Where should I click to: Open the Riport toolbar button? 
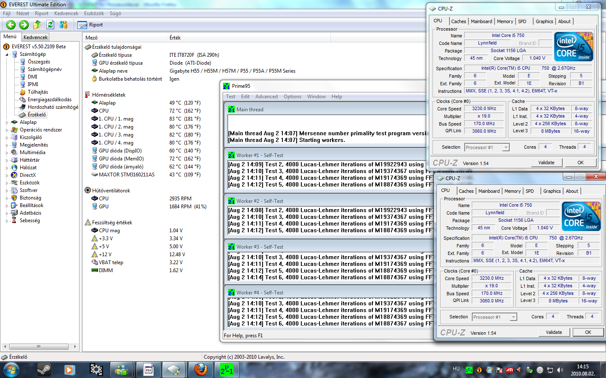tap(90, 25)
